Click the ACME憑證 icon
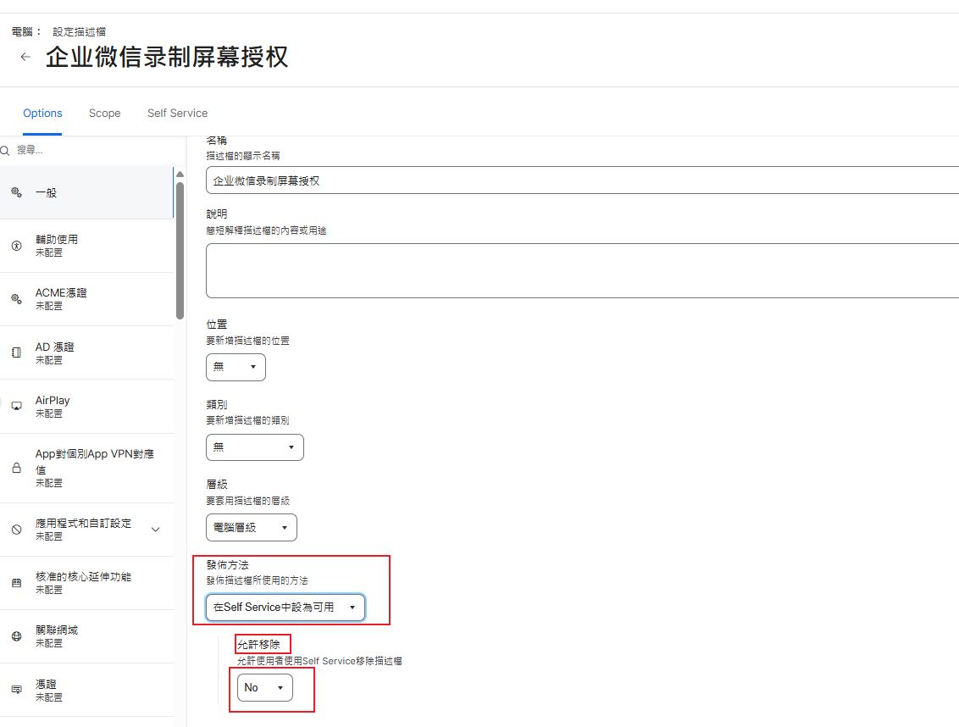The width and height of the screenshot is (959, 727). point(16,299)
